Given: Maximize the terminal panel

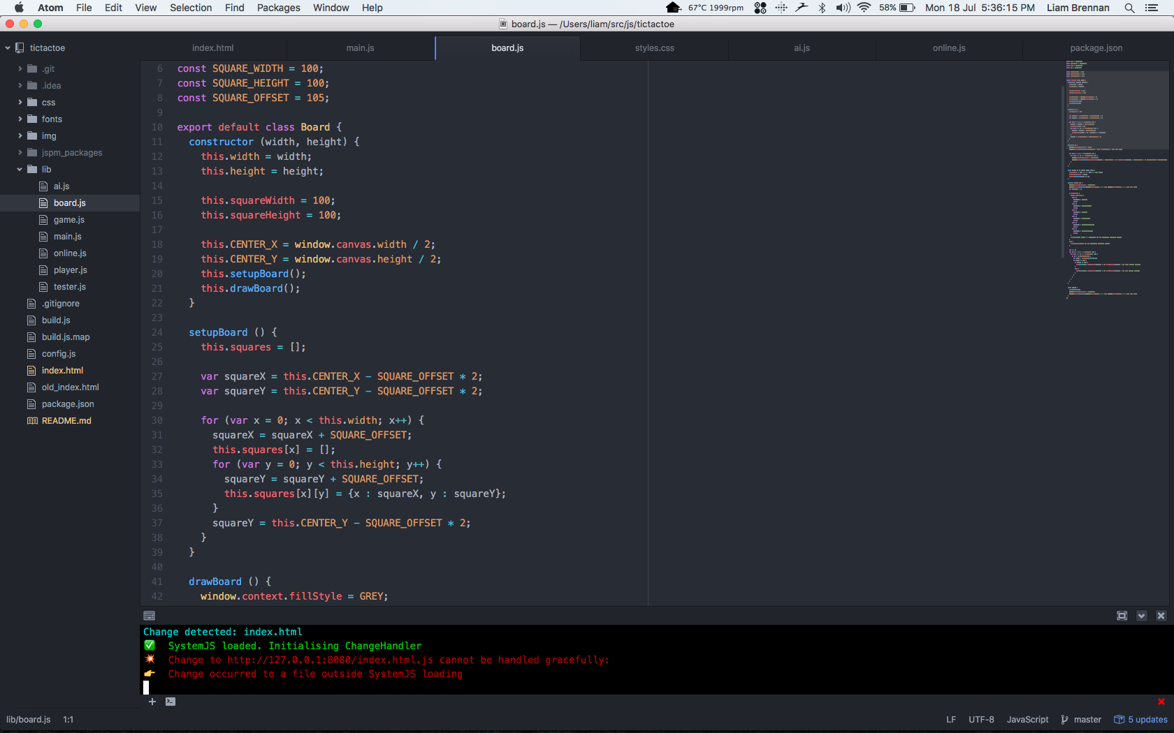Looking at the screenshot, I should pos(1122,616).
